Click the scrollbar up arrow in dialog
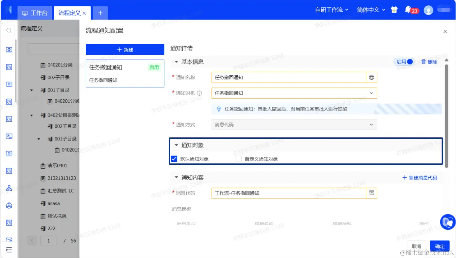This screenshot has width=456, height=258. (447, 60)
